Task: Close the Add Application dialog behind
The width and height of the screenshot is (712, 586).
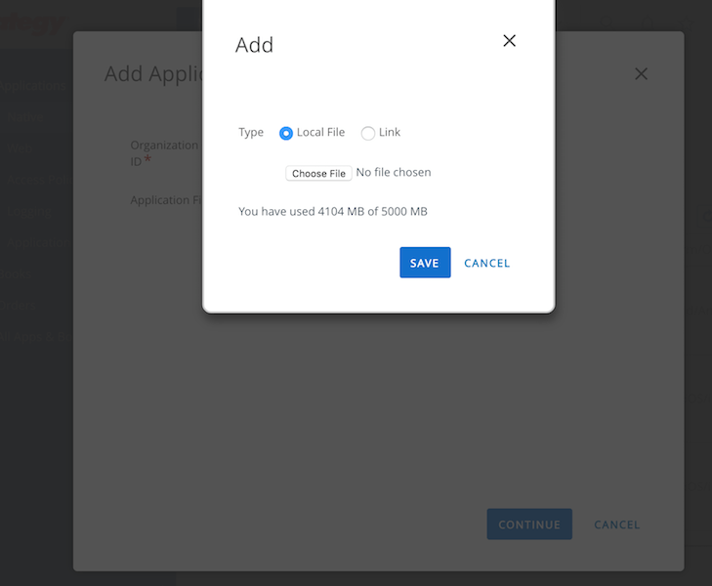Action: (x=641, y=74)
